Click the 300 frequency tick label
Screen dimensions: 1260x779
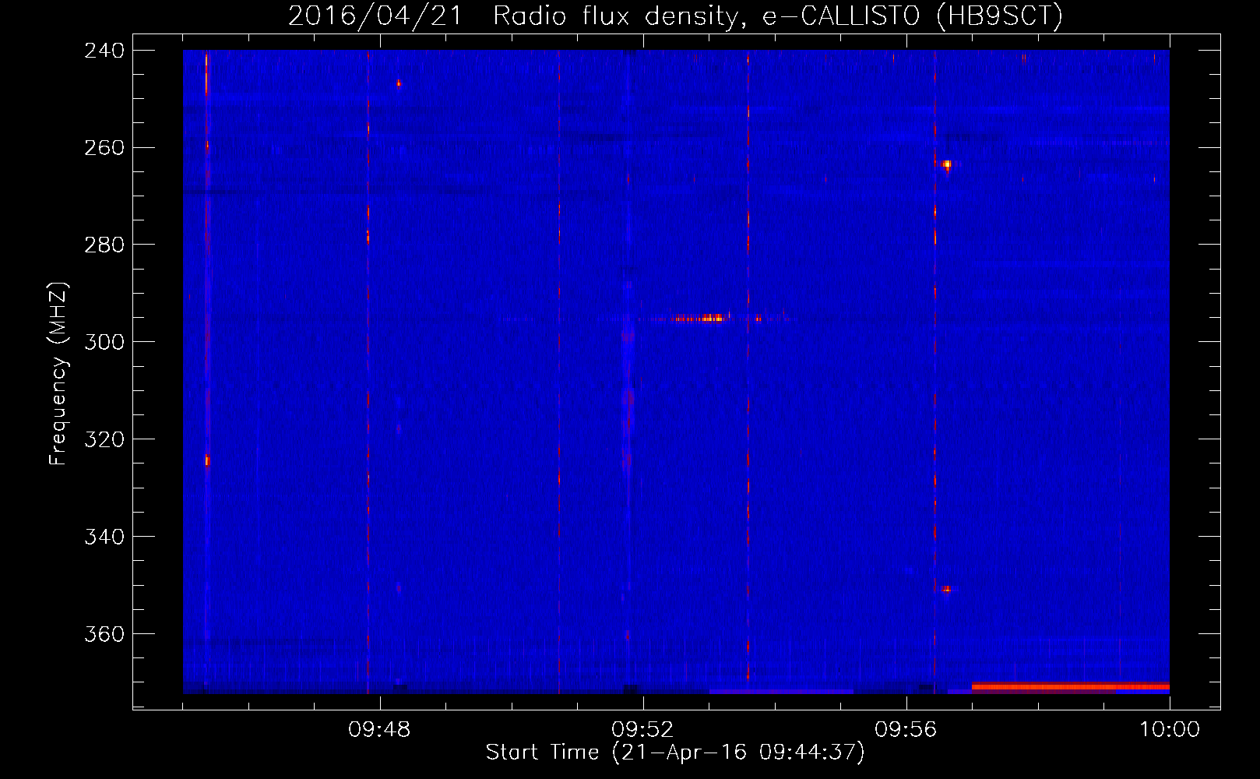[x=104, y=342]
